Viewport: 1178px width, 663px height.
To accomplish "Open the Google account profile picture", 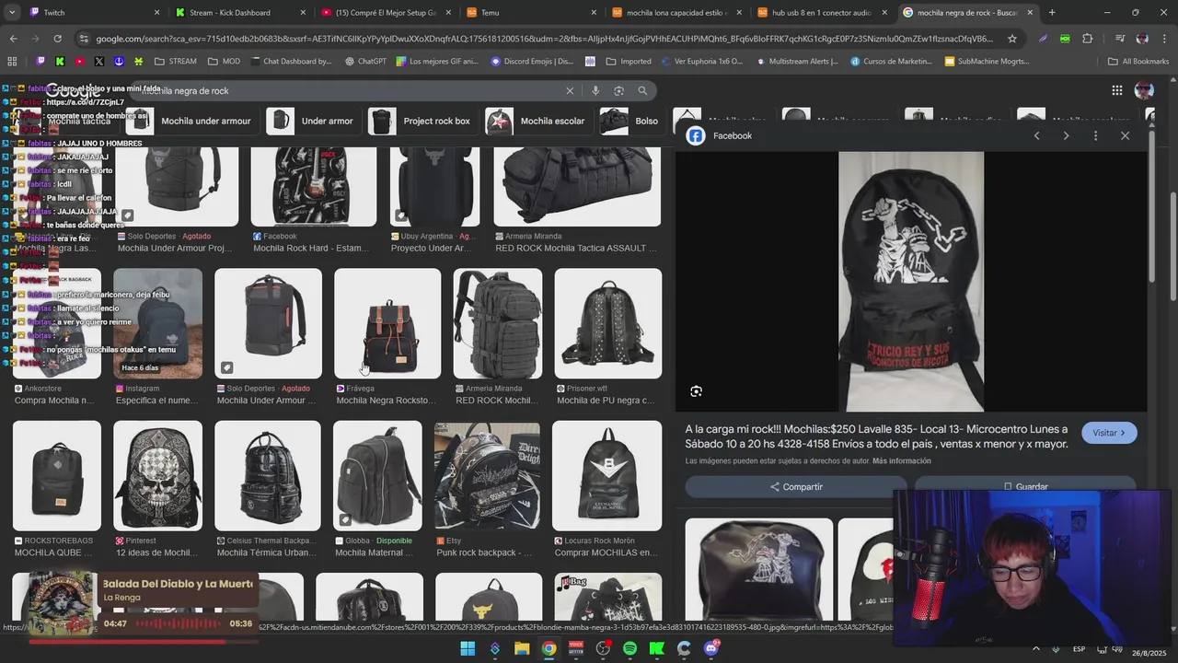I will pyautogui.click(x=1144, y=90).
